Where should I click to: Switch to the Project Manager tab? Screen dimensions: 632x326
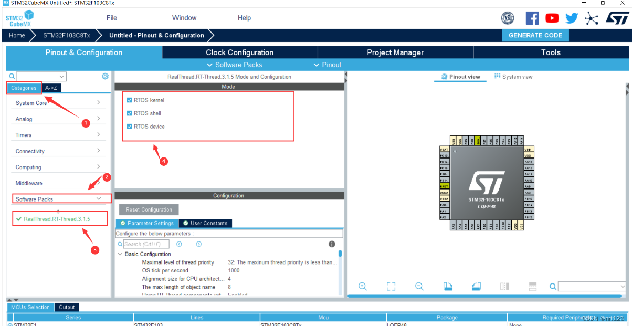tap(395, 52)
